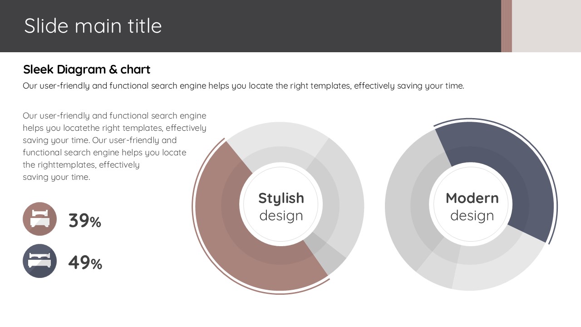581x327 pixels.
Task: Select the "Modern design" center label
Action: 472,206
